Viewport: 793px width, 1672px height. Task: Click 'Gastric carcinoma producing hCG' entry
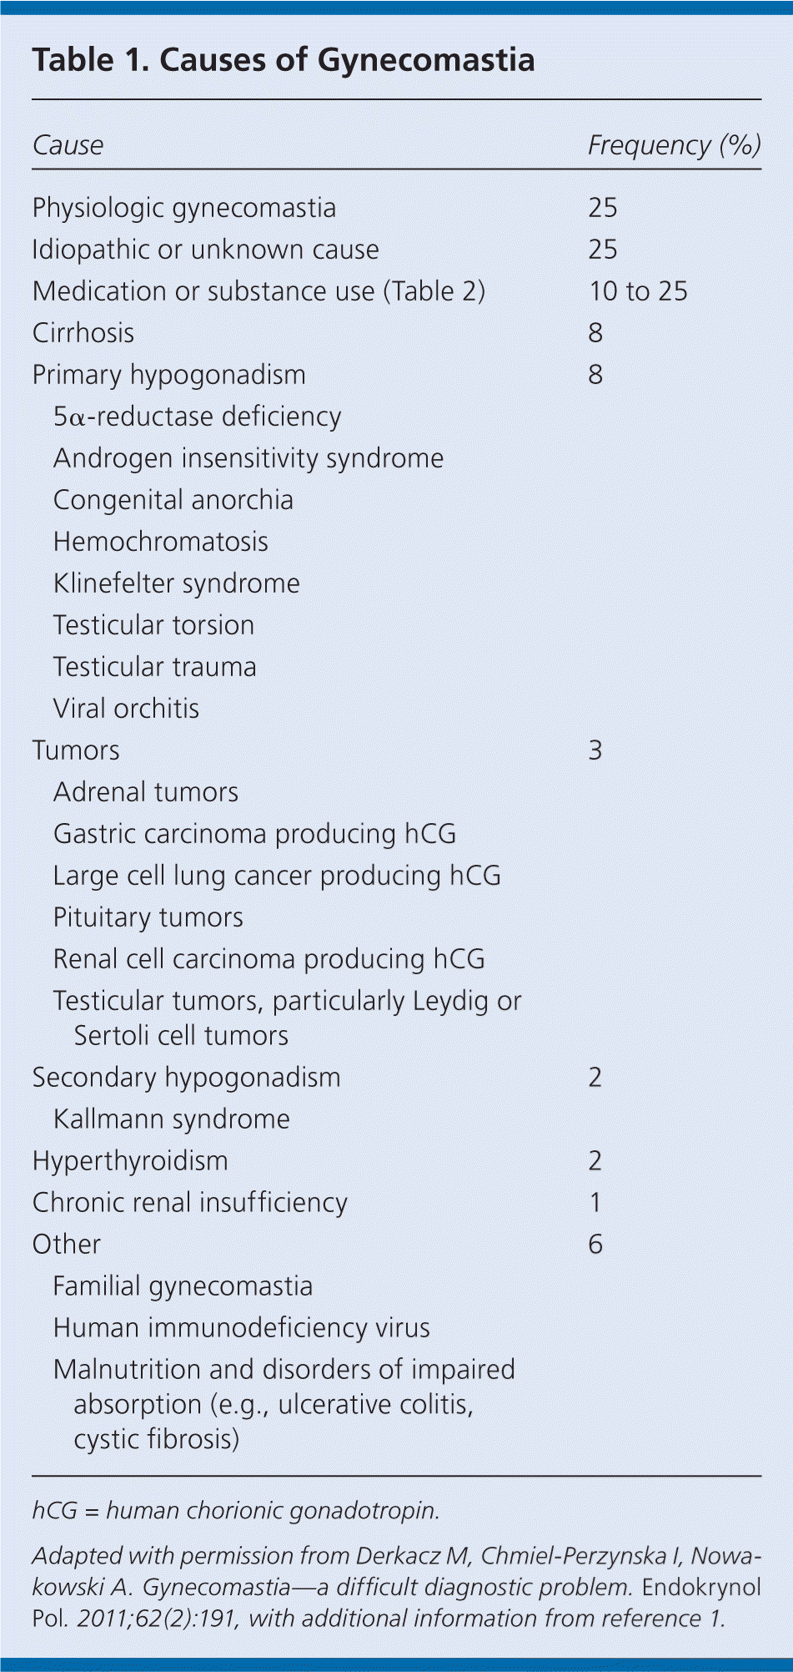point(254,834)
